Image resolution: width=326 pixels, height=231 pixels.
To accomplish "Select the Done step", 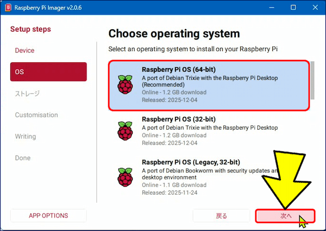I will 23,158.
